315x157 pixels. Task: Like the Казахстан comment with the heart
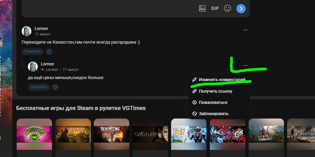(49, 52)
